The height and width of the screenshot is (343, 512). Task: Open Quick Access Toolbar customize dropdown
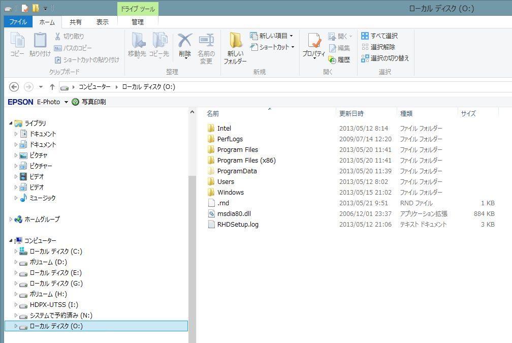(x=45, y=8)
